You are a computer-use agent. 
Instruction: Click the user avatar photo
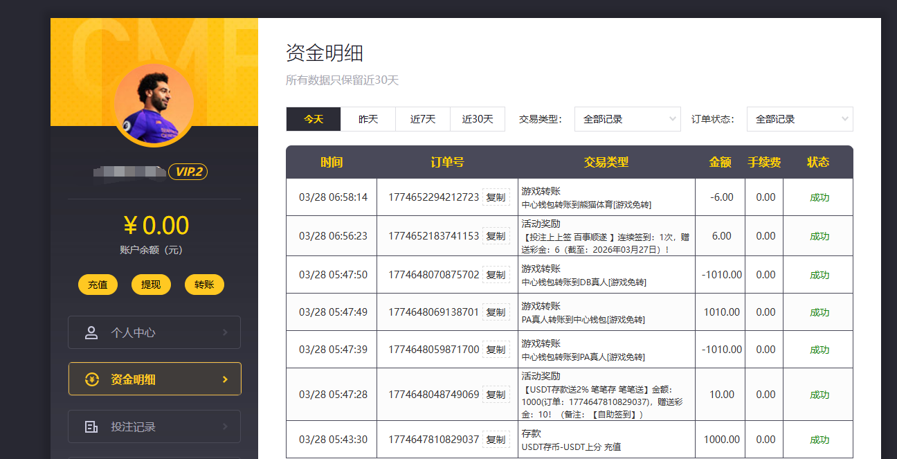(x=154, y=105)
